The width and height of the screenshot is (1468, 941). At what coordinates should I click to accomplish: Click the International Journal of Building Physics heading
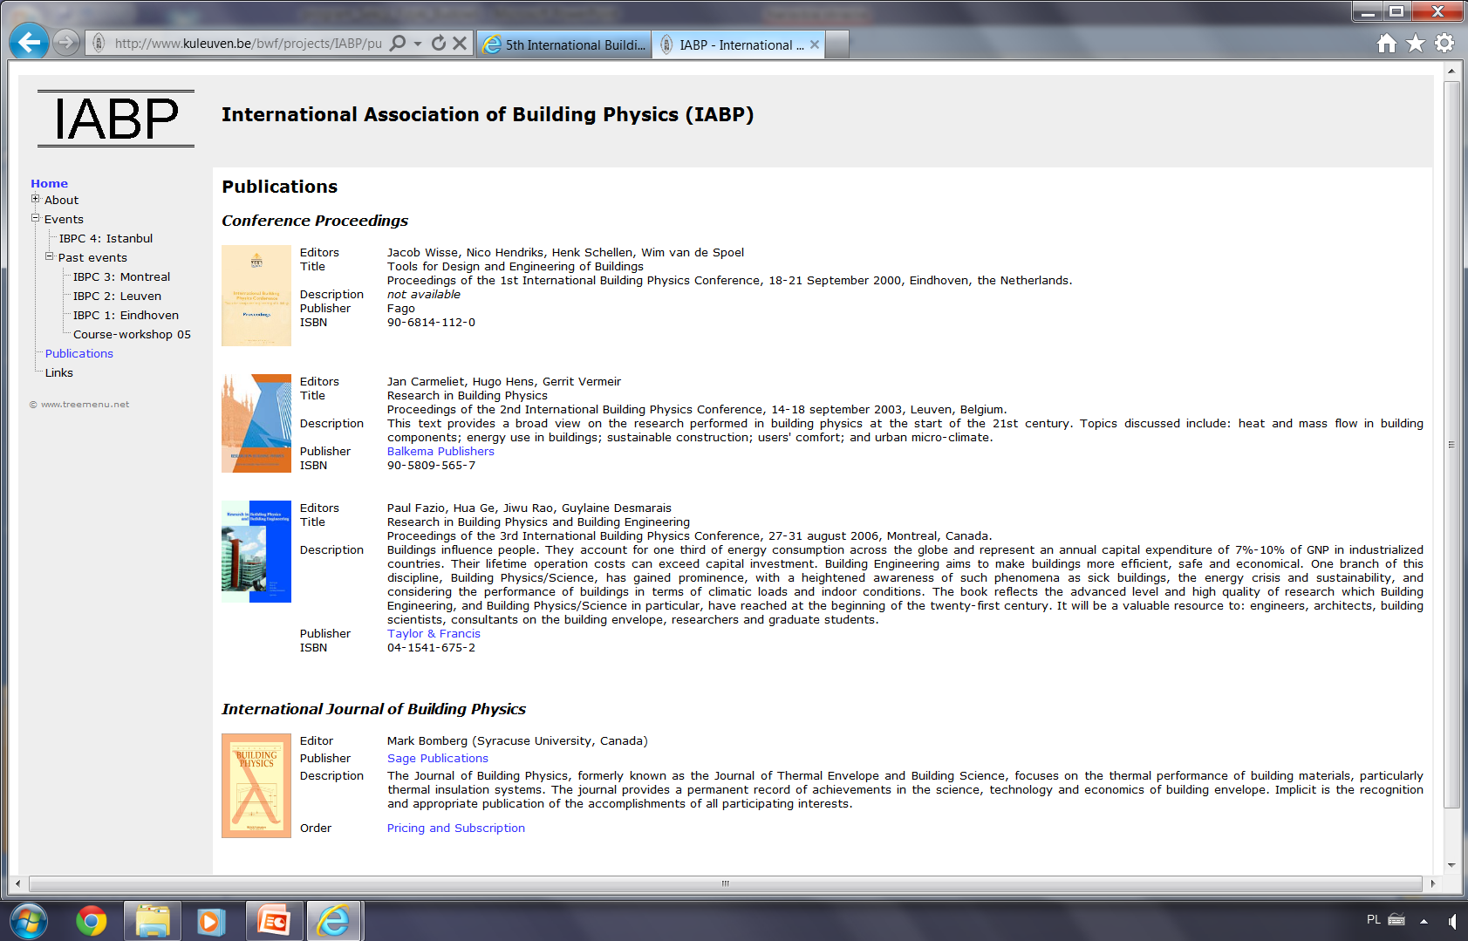[373, 709]
